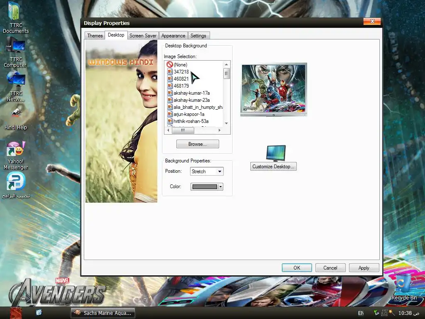Select the 460821 wallpaper entry
The image size is (425, 319).
coord(178,79)
